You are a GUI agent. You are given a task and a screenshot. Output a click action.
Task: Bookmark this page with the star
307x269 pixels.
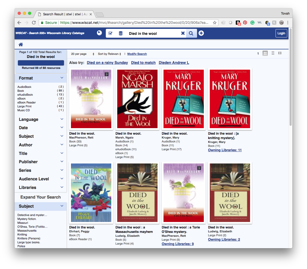(214, 23)
